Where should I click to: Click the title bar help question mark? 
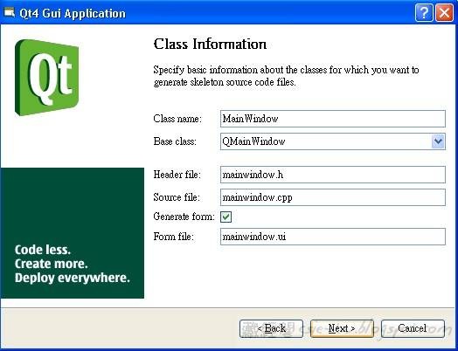click(424, 13)
